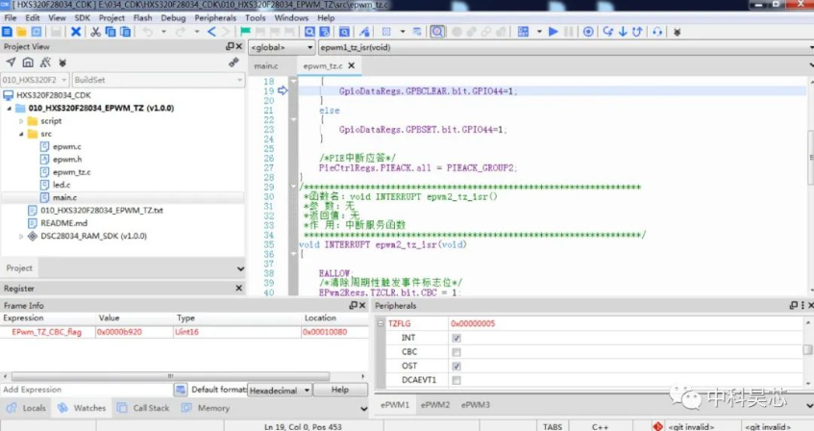Screen dimensions: 814x431
Task: Toggle the DCAEVT1 checkbox in Peripherals
Action: click(x=456, y=380)
